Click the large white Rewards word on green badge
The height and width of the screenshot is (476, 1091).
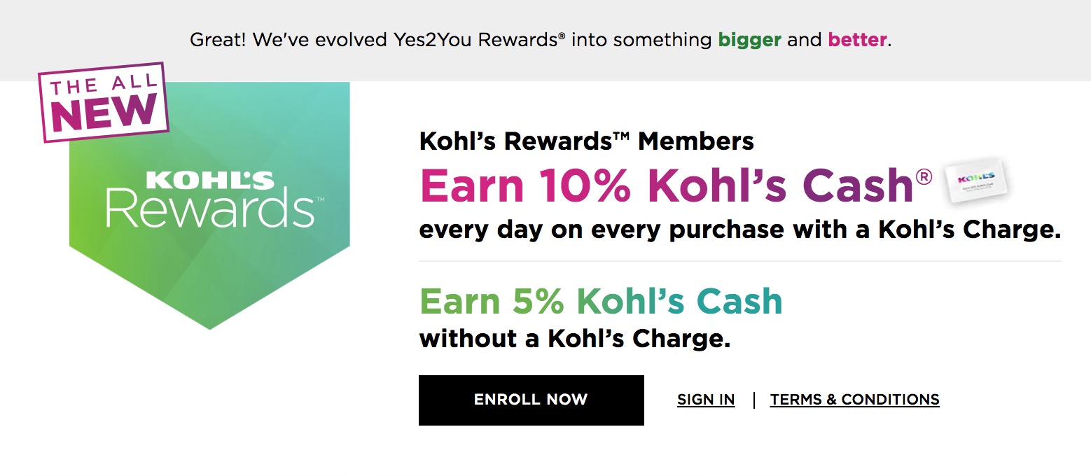click(x=210, y=209)
